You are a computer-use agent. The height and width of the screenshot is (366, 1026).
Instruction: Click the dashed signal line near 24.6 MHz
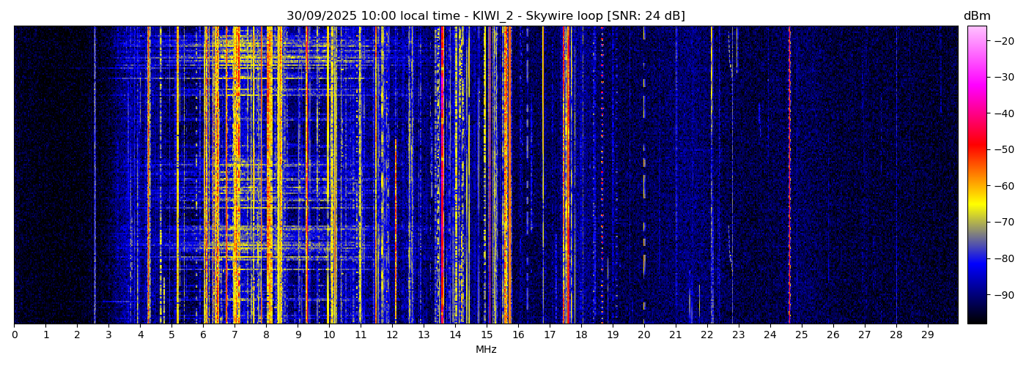tap(789, 176)
